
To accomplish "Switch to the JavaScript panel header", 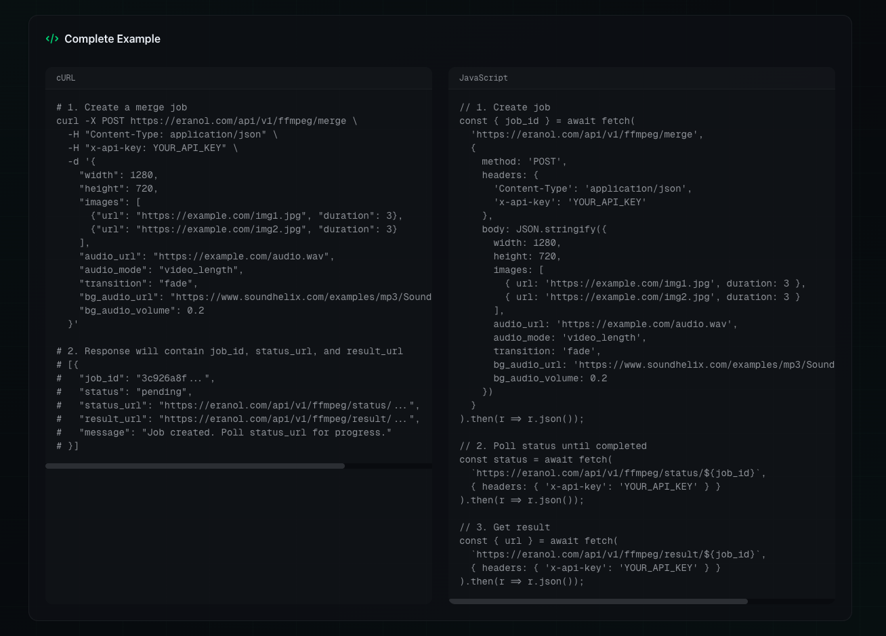I will 483,78.
